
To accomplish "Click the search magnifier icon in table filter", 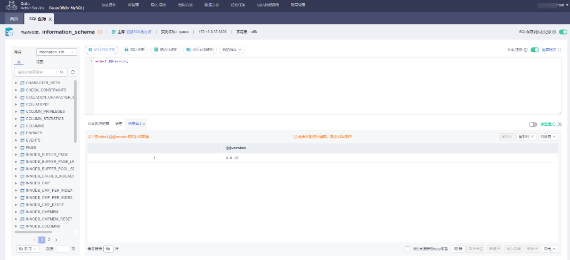I will coord(62,72).
